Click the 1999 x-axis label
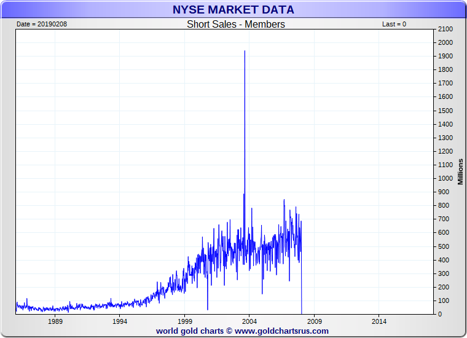This screenshot has width=467, height=338. click(x=185, y=321)
